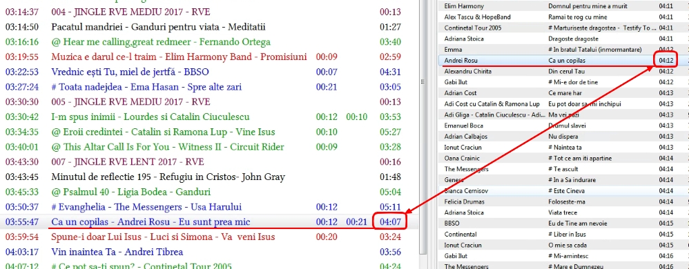Screen dimensions: 689x269
Task: Click the panel splitter grip handle
Action: (423, 81)
